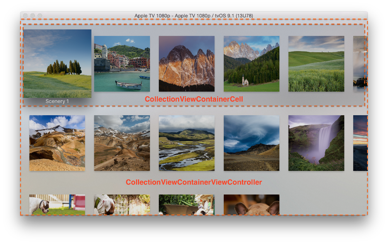Select the rolling green hills thumbnail

point(316,64)
